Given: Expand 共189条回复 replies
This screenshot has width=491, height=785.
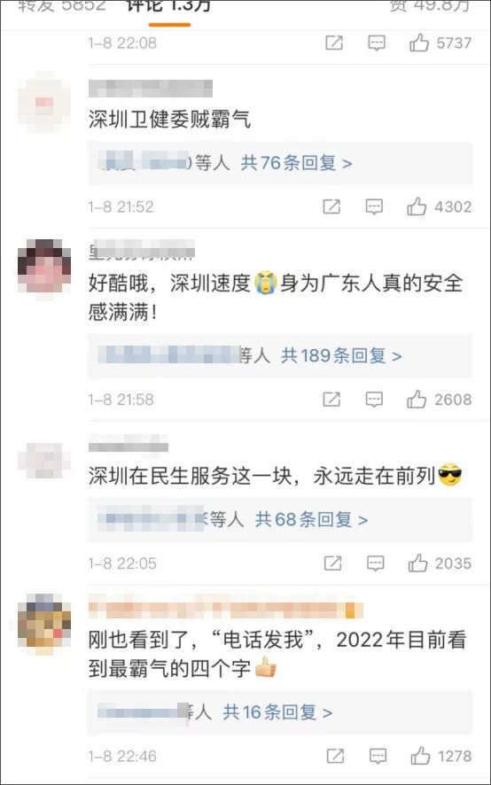Looking at the screenshot, I should pos(342,356).
